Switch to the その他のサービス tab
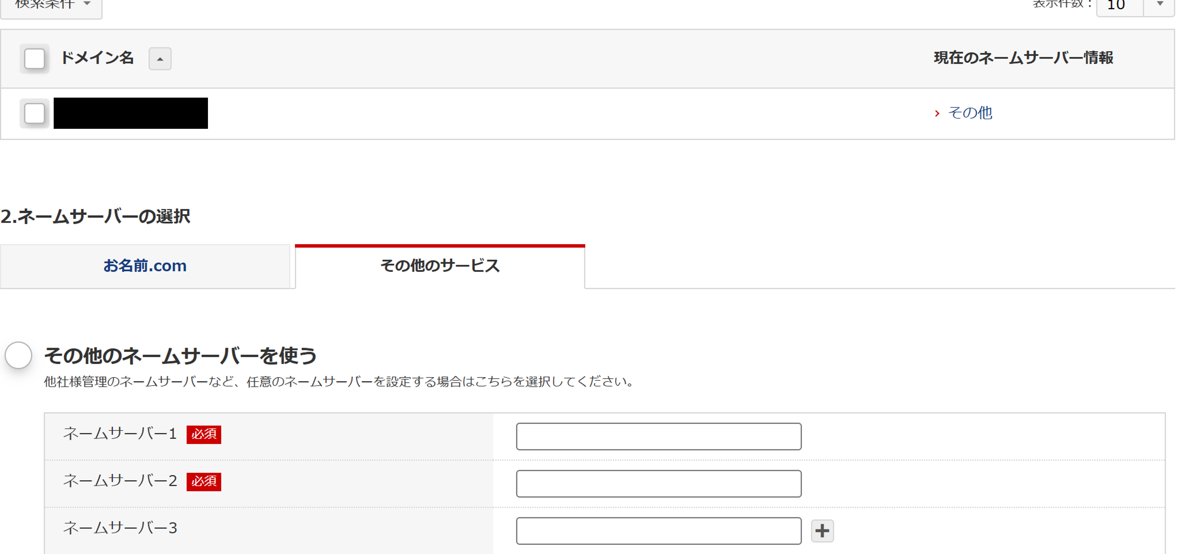Viewport: 1193px width, 554px height. pos(440,266)
